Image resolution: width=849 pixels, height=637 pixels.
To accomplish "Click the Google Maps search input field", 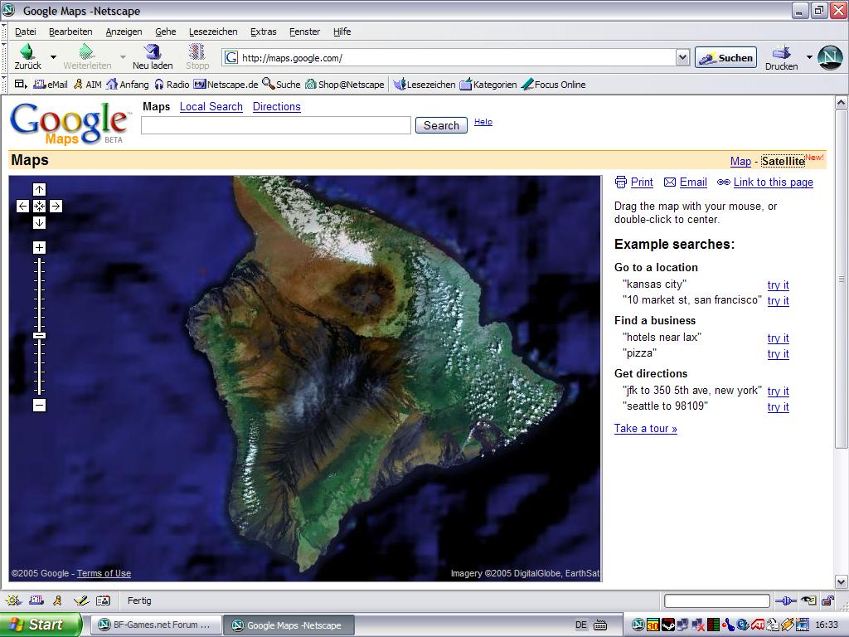I will tap(276, 125).
